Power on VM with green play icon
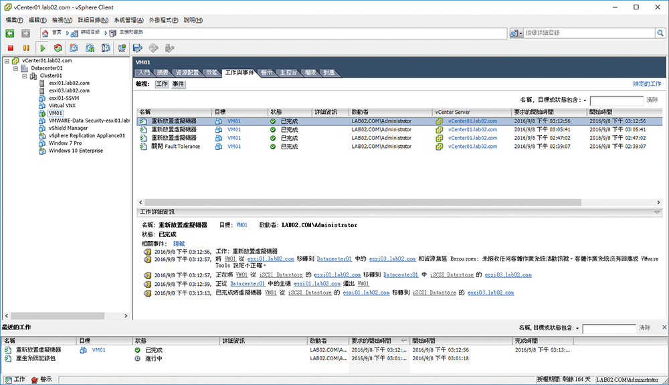The width and height of the screenshot is (669, 385). (43, 48)
